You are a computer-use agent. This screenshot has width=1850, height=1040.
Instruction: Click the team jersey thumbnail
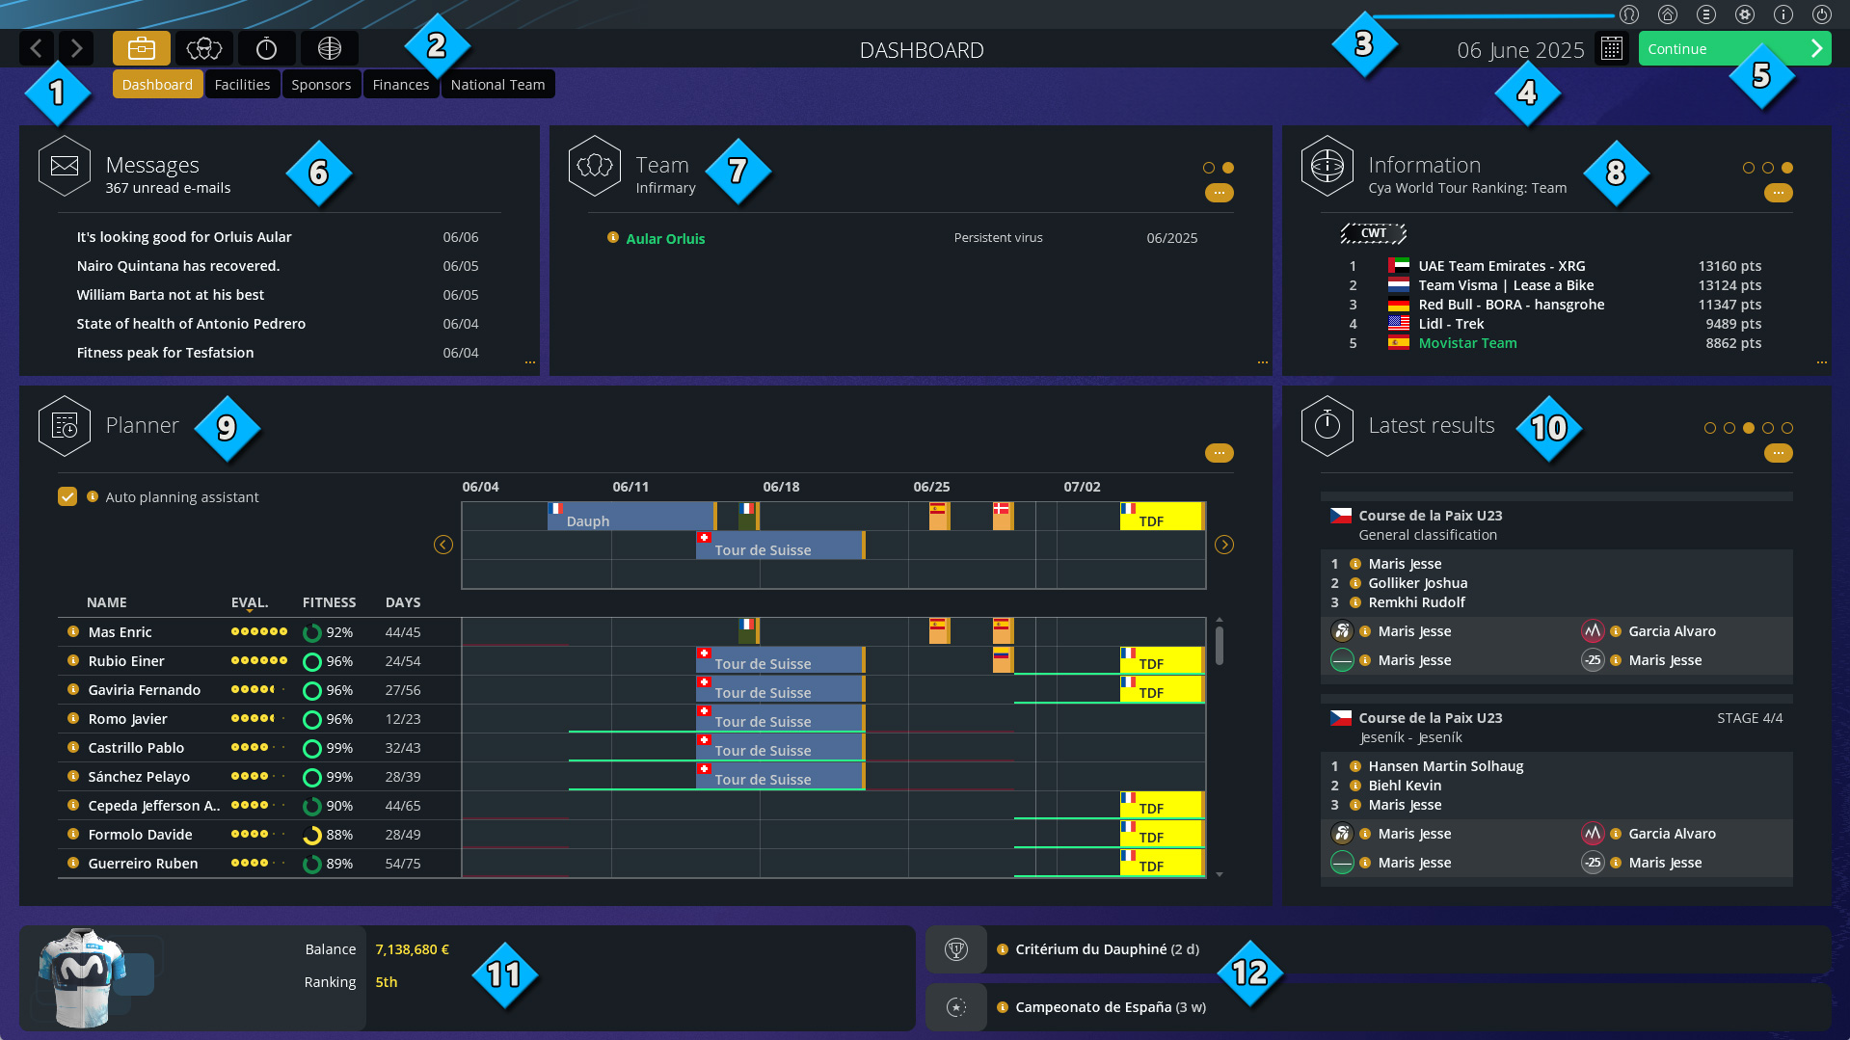[x=82, y=978]
